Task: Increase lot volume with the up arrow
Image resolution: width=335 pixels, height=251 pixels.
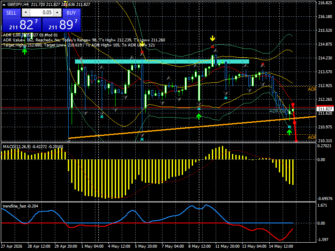Action: [x=57, y=13]
